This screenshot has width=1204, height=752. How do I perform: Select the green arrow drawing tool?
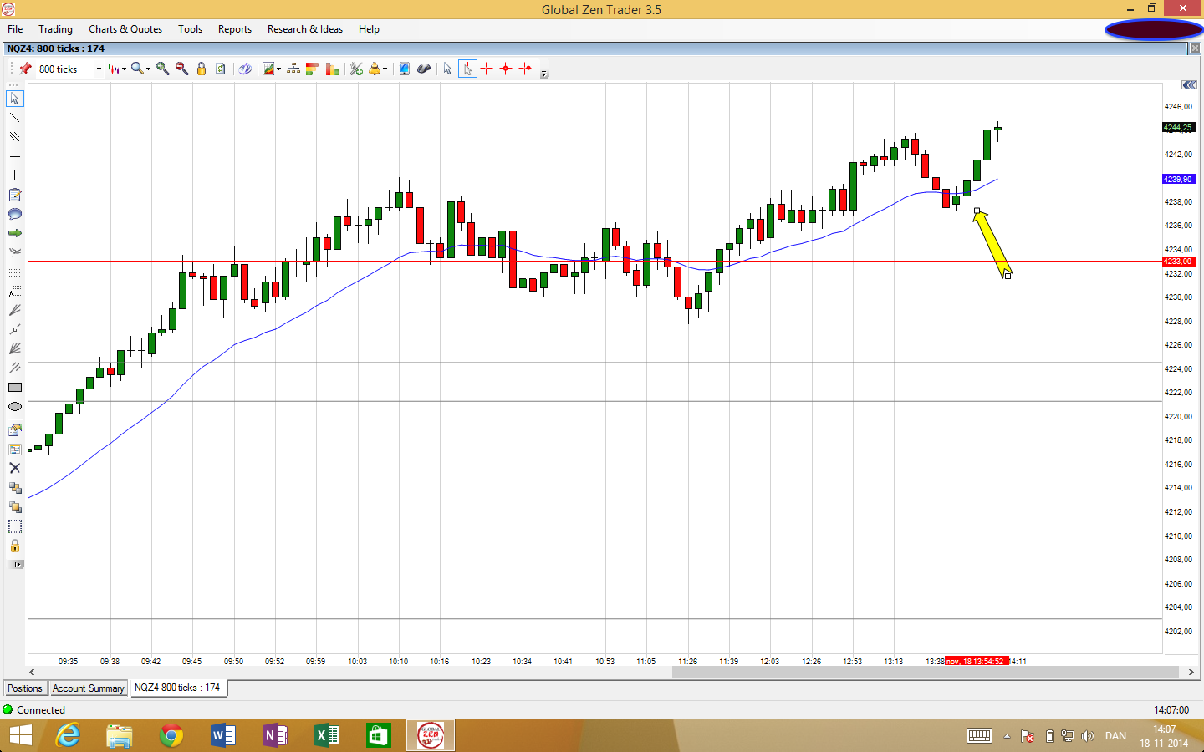14,233
